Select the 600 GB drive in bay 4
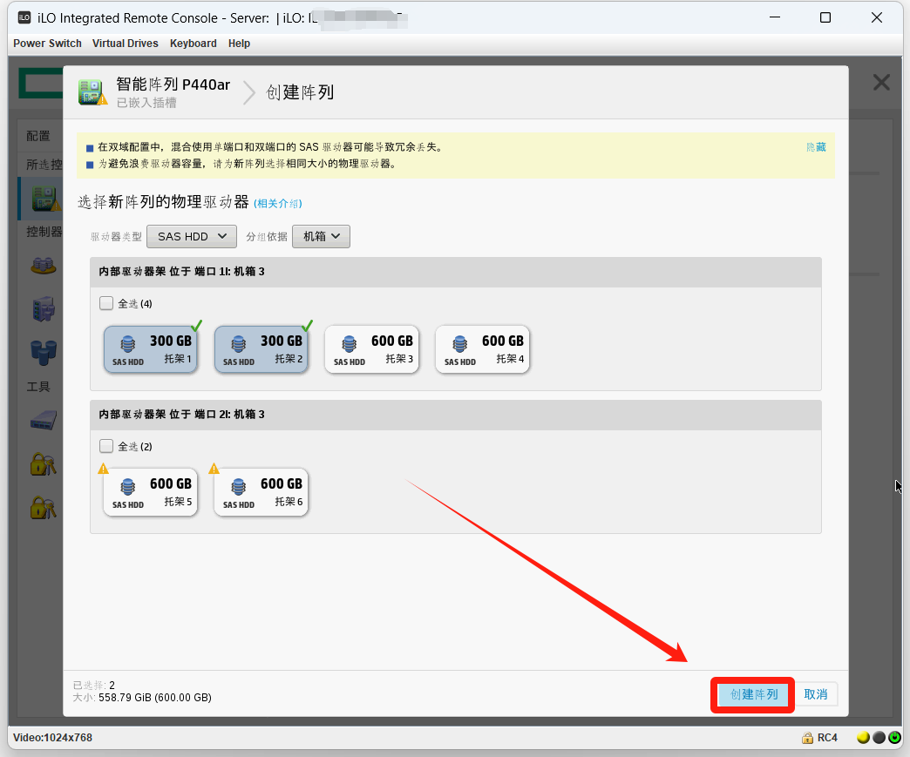Image resolution: width=910 pixels, height=757 pixels. [x=483, y=349]
